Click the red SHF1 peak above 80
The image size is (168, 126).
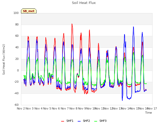[x=72, y=24]
